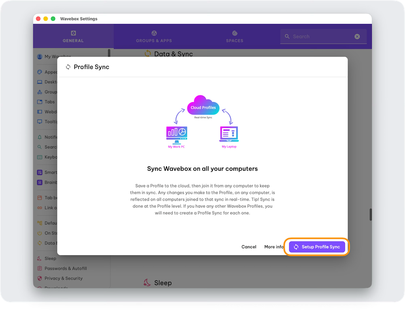This screenshot has height=312, width=405.
Task: Click the On Startup power icon
Action: click(40, 233)
